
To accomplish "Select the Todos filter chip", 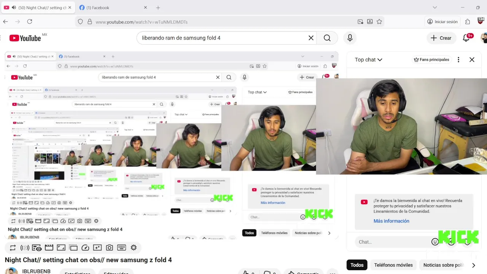I will pyautogui.click(x=357, y=265).
